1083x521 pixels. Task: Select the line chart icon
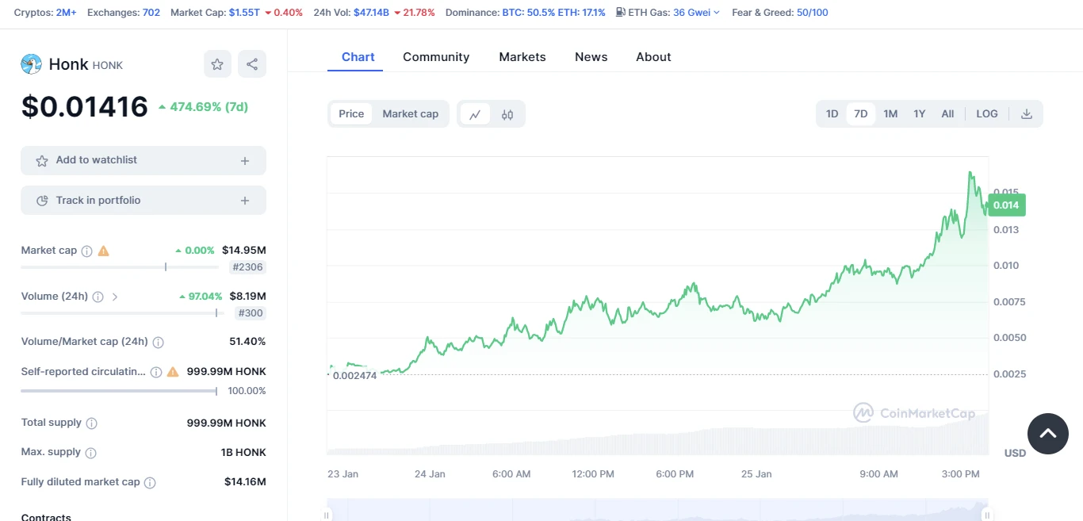pos(475,114)
